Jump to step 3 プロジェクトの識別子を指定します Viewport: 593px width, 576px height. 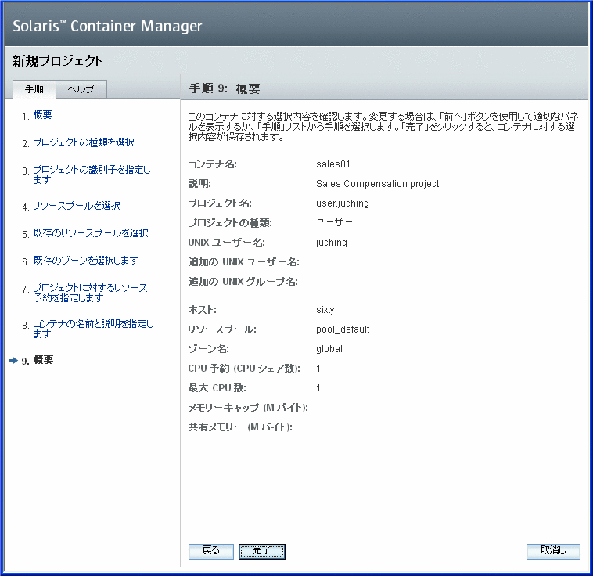92,175
